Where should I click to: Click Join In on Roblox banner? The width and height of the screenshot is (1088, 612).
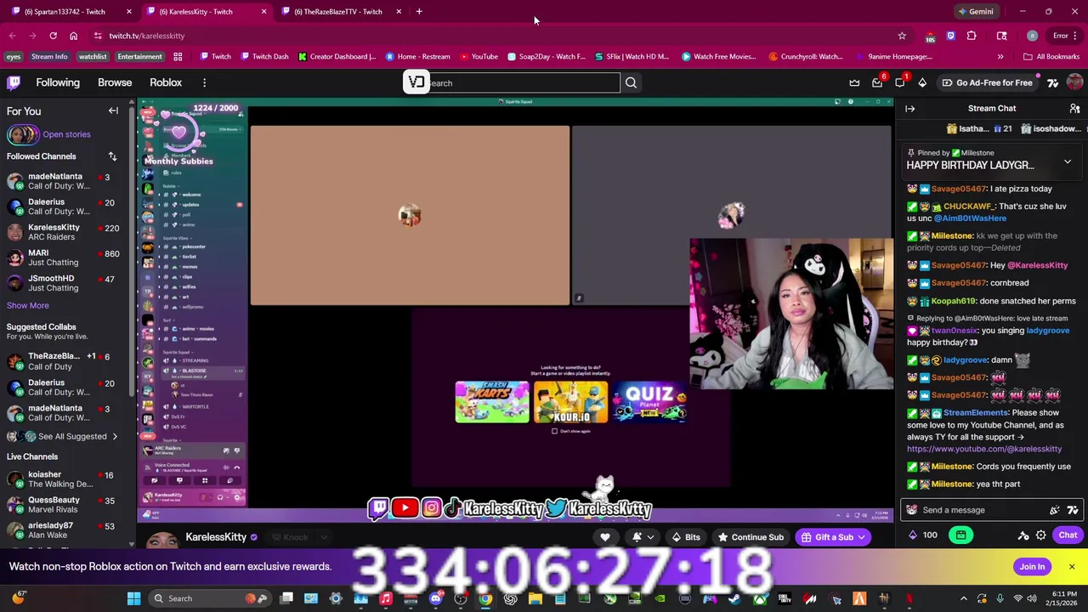point(1032,567)
